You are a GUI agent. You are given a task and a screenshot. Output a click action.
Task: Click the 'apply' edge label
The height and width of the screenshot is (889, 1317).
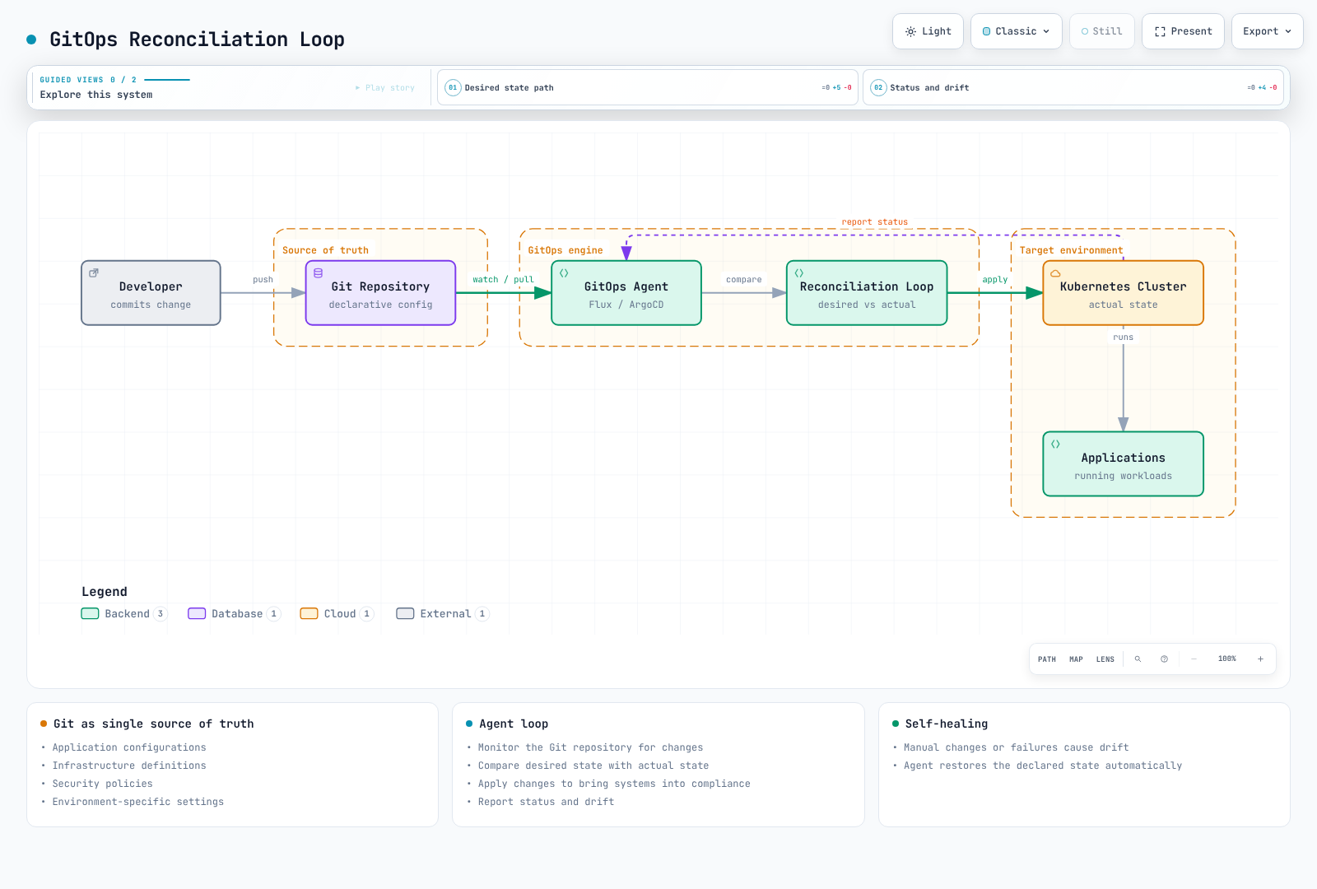pos(994,280)
